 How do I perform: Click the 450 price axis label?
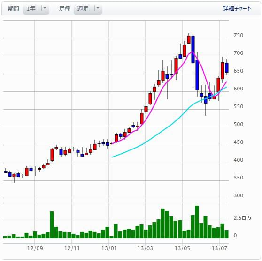click(239, 142)
